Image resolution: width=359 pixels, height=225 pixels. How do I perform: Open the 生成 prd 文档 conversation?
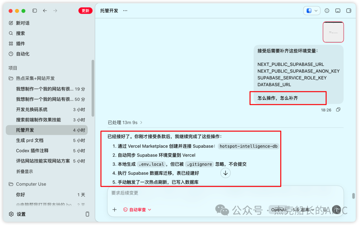point(47,140)
